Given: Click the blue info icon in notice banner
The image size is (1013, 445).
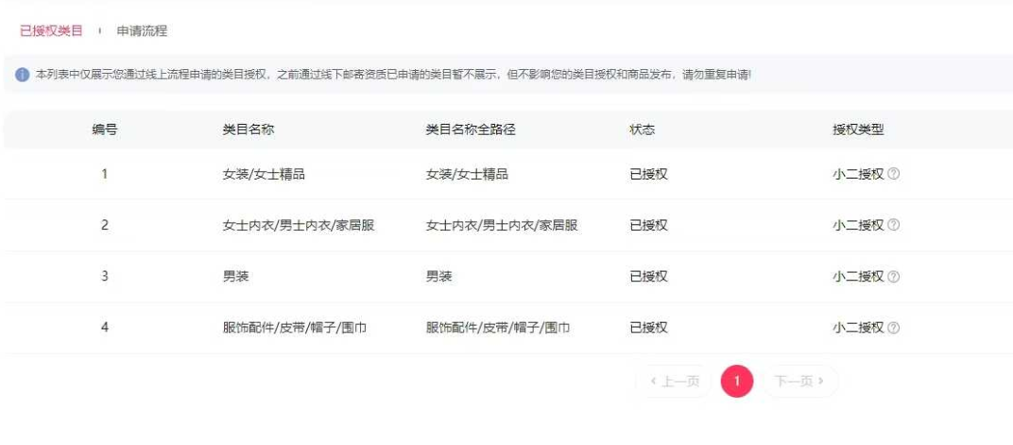Looking at the screenshot, I should (x=23, y=75).
